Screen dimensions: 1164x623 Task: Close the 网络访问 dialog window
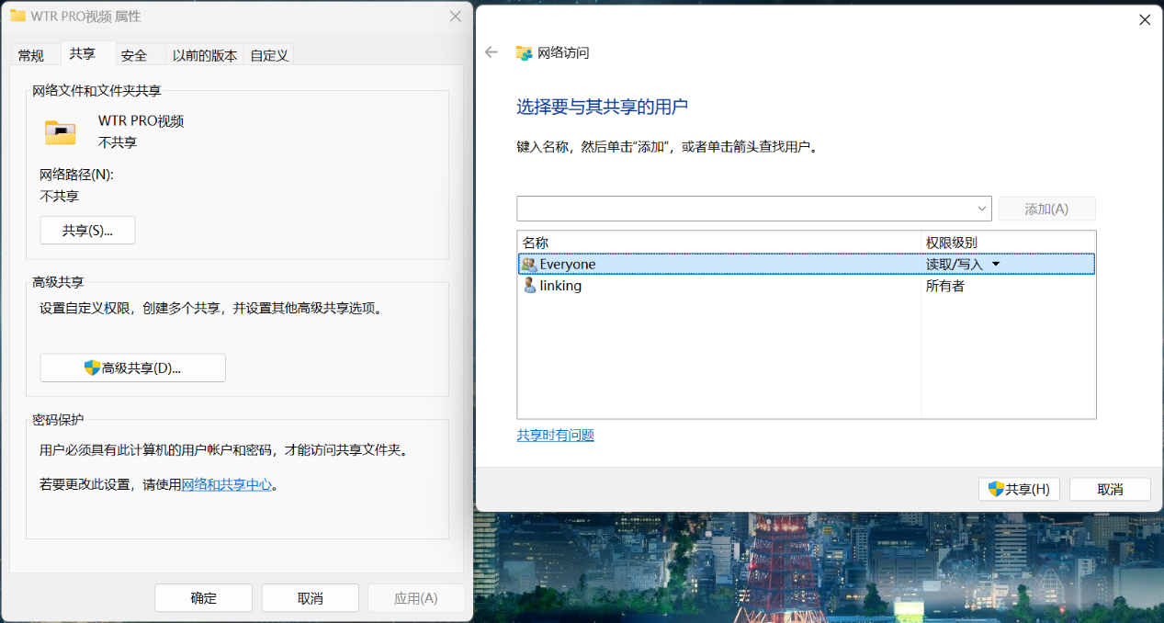click(x=1144, y=19)
